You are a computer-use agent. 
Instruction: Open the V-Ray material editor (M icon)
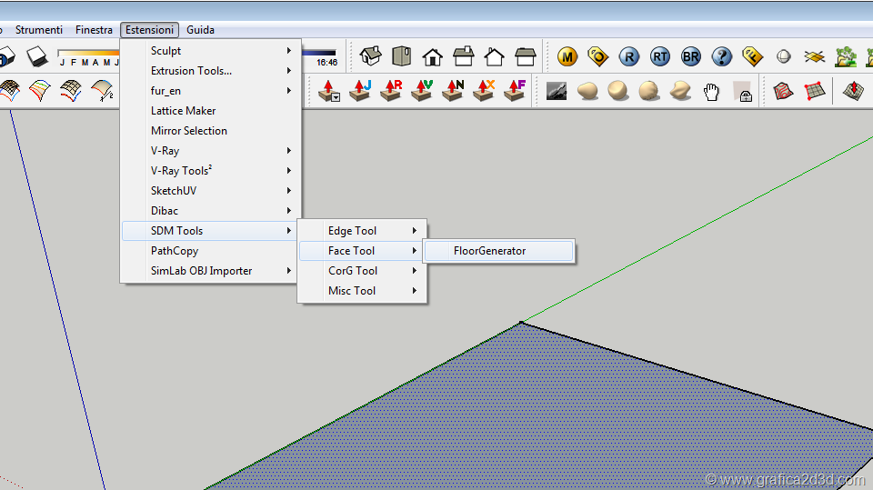[x=567, y=56]
